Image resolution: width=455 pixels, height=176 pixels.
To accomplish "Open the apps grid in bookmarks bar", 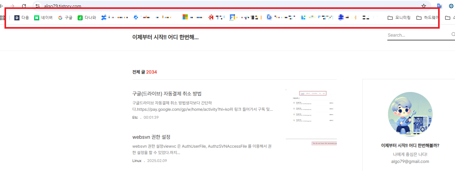I will pos(2,18).
